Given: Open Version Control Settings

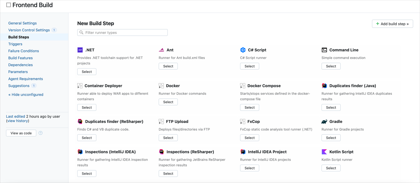Looking at the screenshot, I should click(30, 30).
